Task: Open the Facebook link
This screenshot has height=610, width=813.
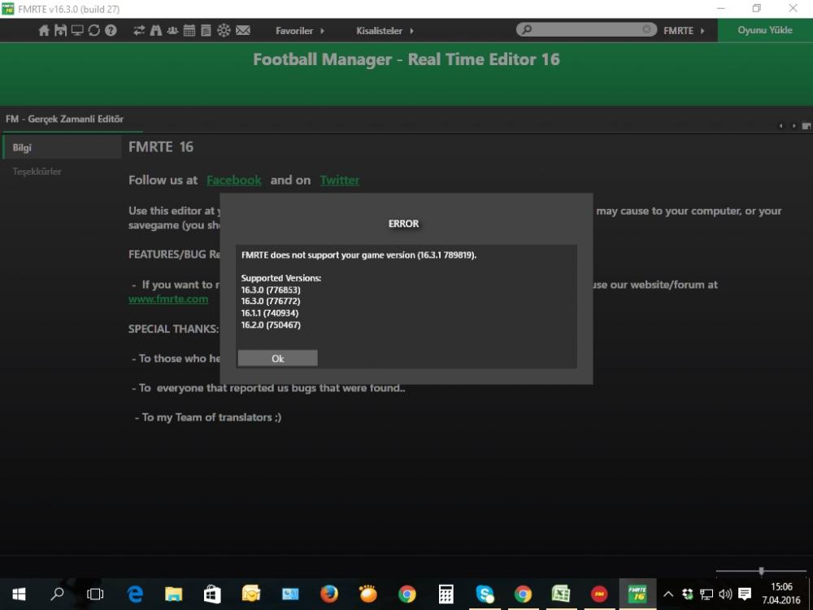Action: coord(234,180)
